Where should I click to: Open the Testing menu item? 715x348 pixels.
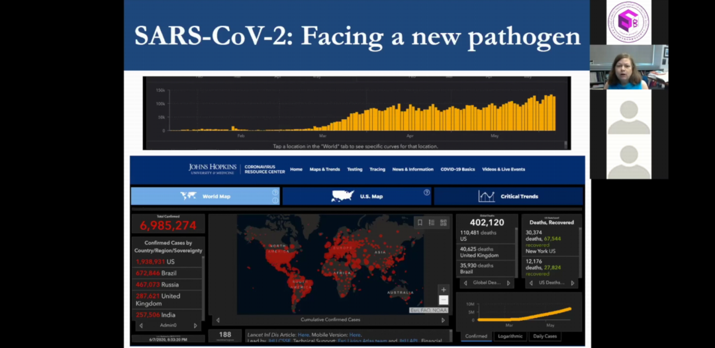(355, 169)
